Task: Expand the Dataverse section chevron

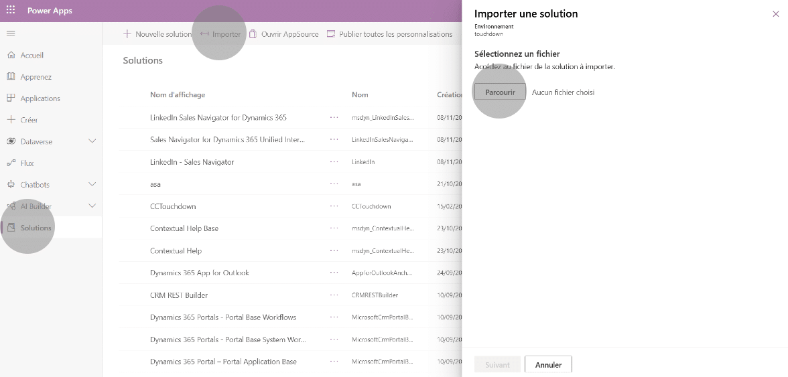Action: tap(92, 141)
